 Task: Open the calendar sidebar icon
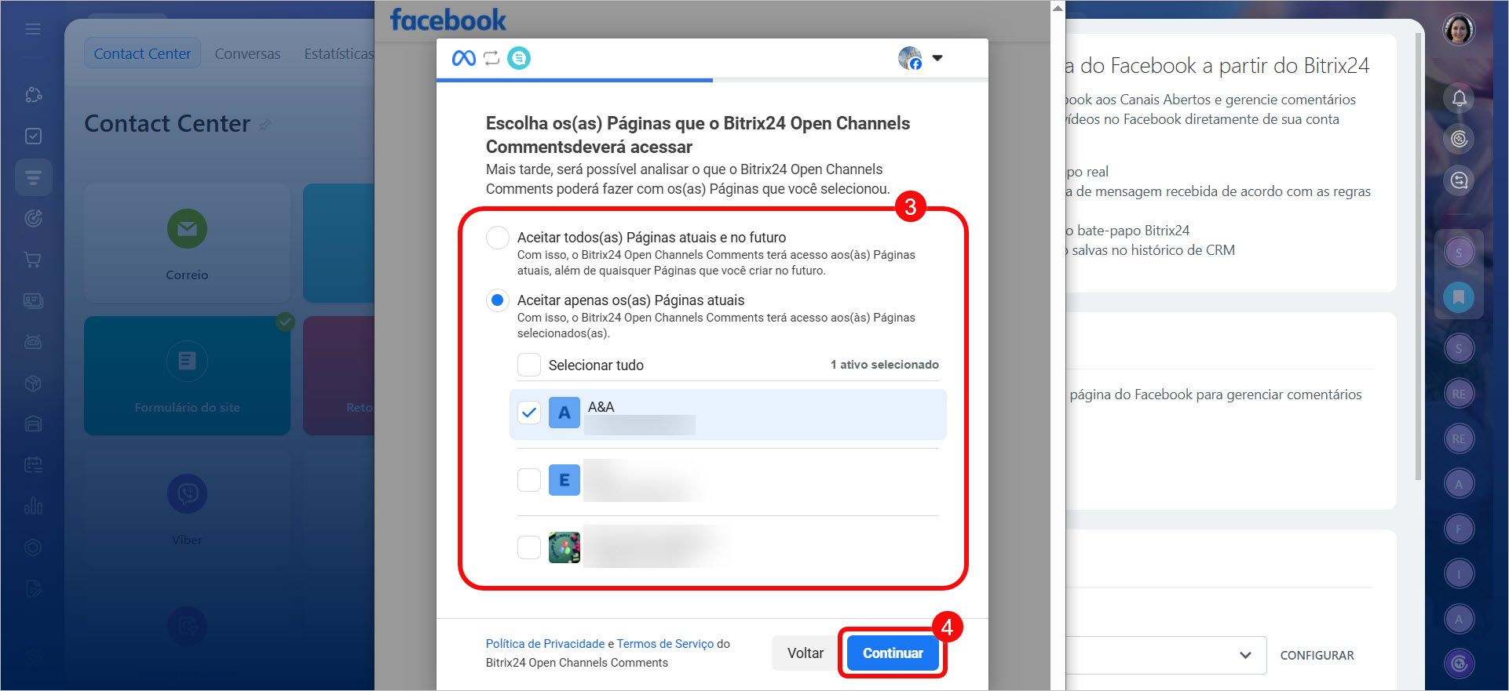(x=33, y=464)
